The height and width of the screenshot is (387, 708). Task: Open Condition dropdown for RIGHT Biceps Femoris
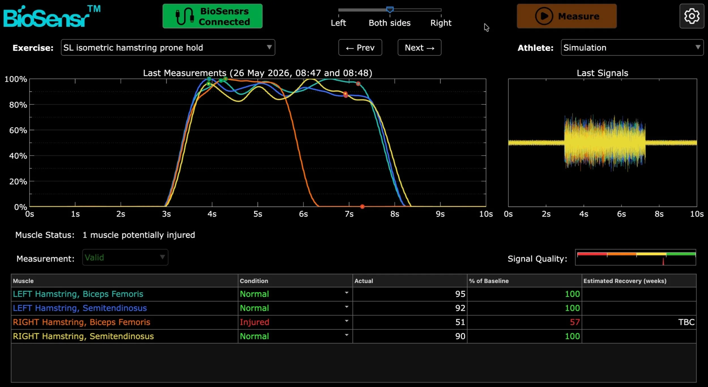295,322
